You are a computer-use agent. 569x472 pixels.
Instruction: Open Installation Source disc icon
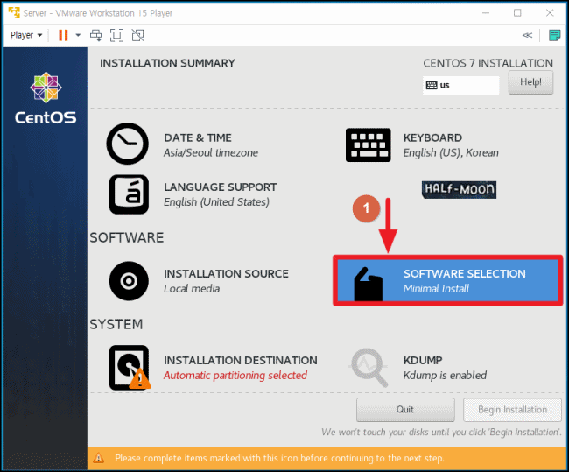pos(129,280)
